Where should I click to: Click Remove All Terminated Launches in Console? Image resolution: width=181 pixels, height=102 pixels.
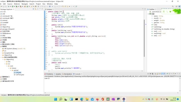pyautogui.click(x=153, y=74)
